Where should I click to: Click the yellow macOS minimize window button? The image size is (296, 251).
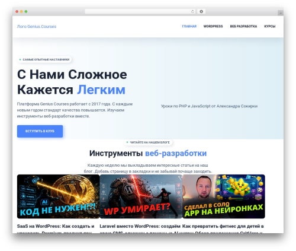21,12
